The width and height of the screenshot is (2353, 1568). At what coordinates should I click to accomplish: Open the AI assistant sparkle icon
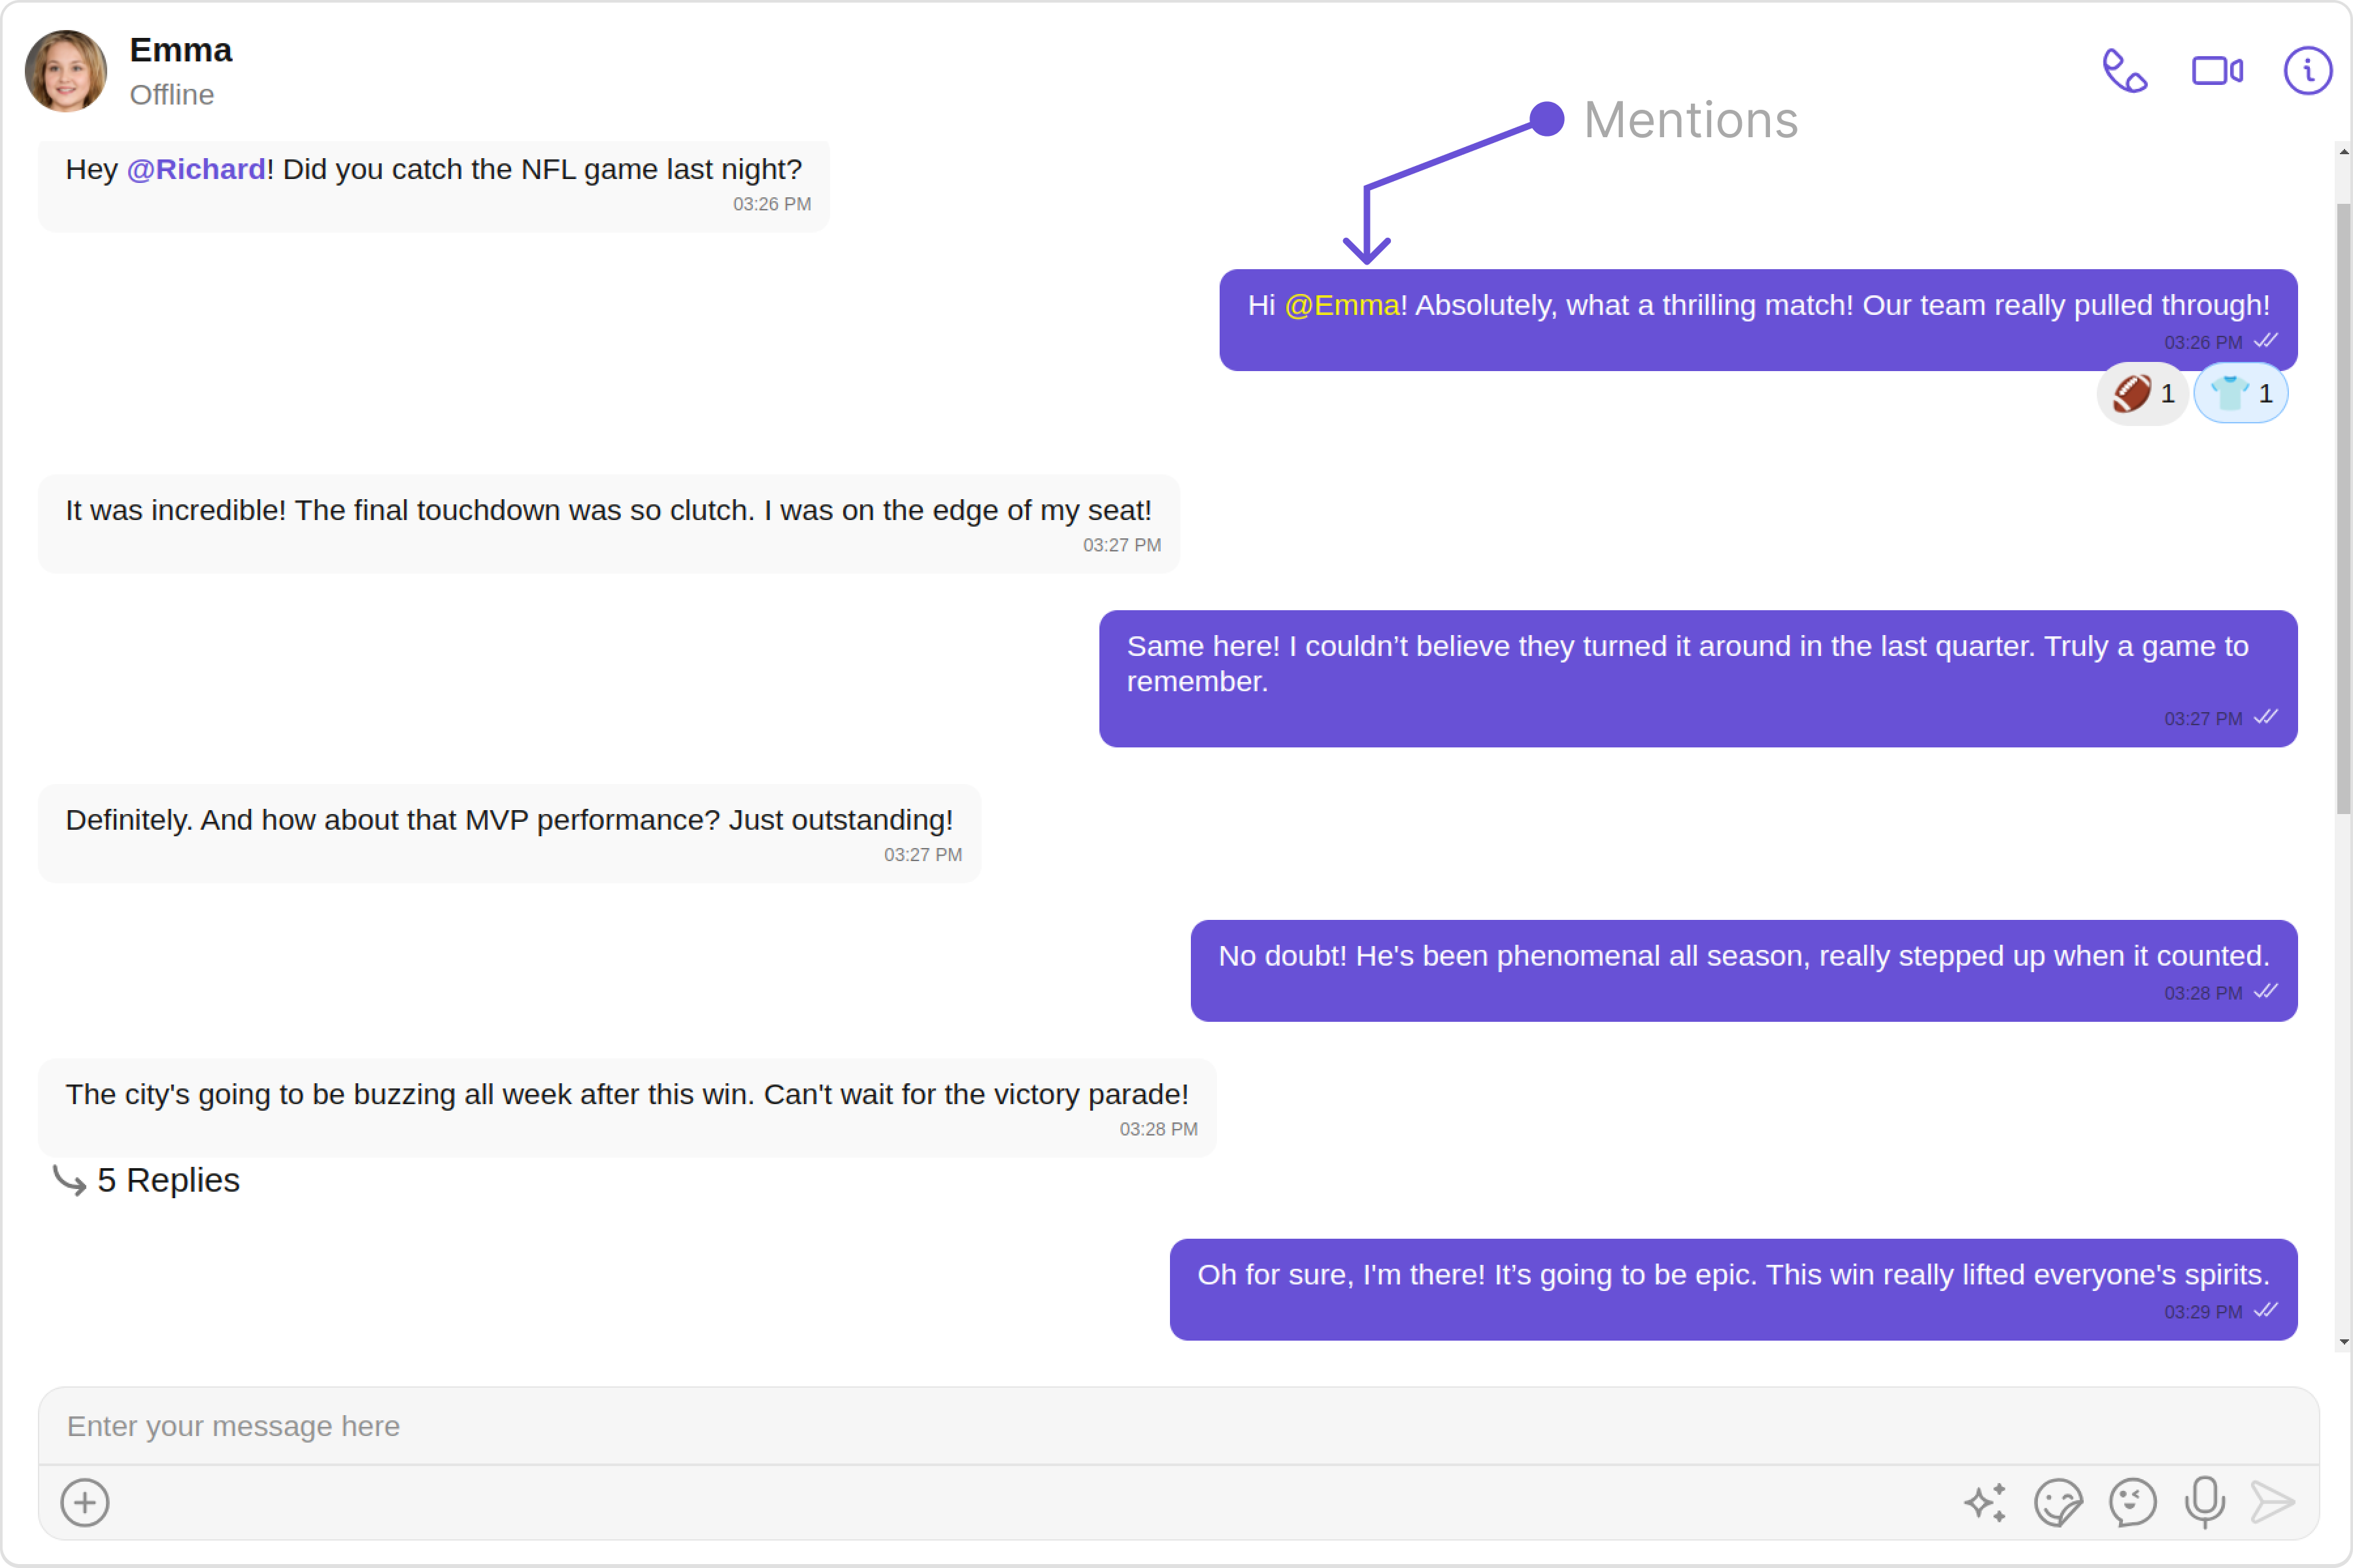(1985, 1502)
